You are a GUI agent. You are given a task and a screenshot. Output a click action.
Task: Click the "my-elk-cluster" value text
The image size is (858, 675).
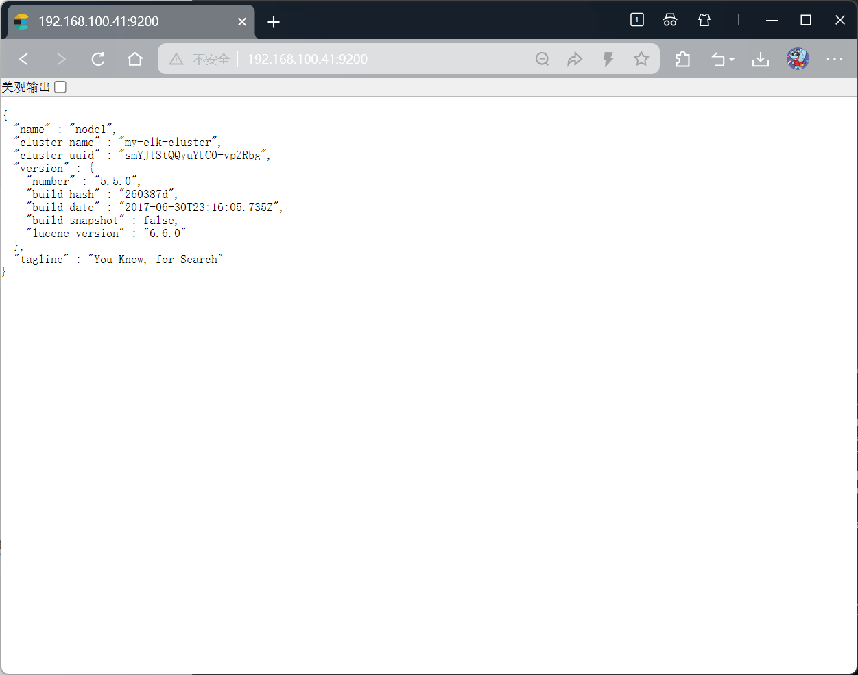(x=169, y=143)
